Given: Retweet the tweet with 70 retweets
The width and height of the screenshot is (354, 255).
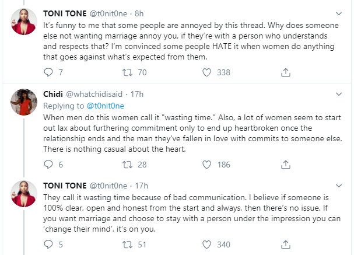Looking at the screenshot, I should pyautogui.click(x=128, y=73).
